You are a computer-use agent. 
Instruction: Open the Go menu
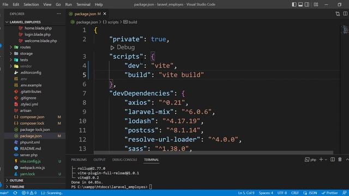58,4
